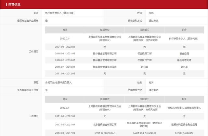Click 合规风控负责人,信息填报负责人 position cell
Image resolution: width=208 pixels, height=136 pixels.
pos(184,108)
